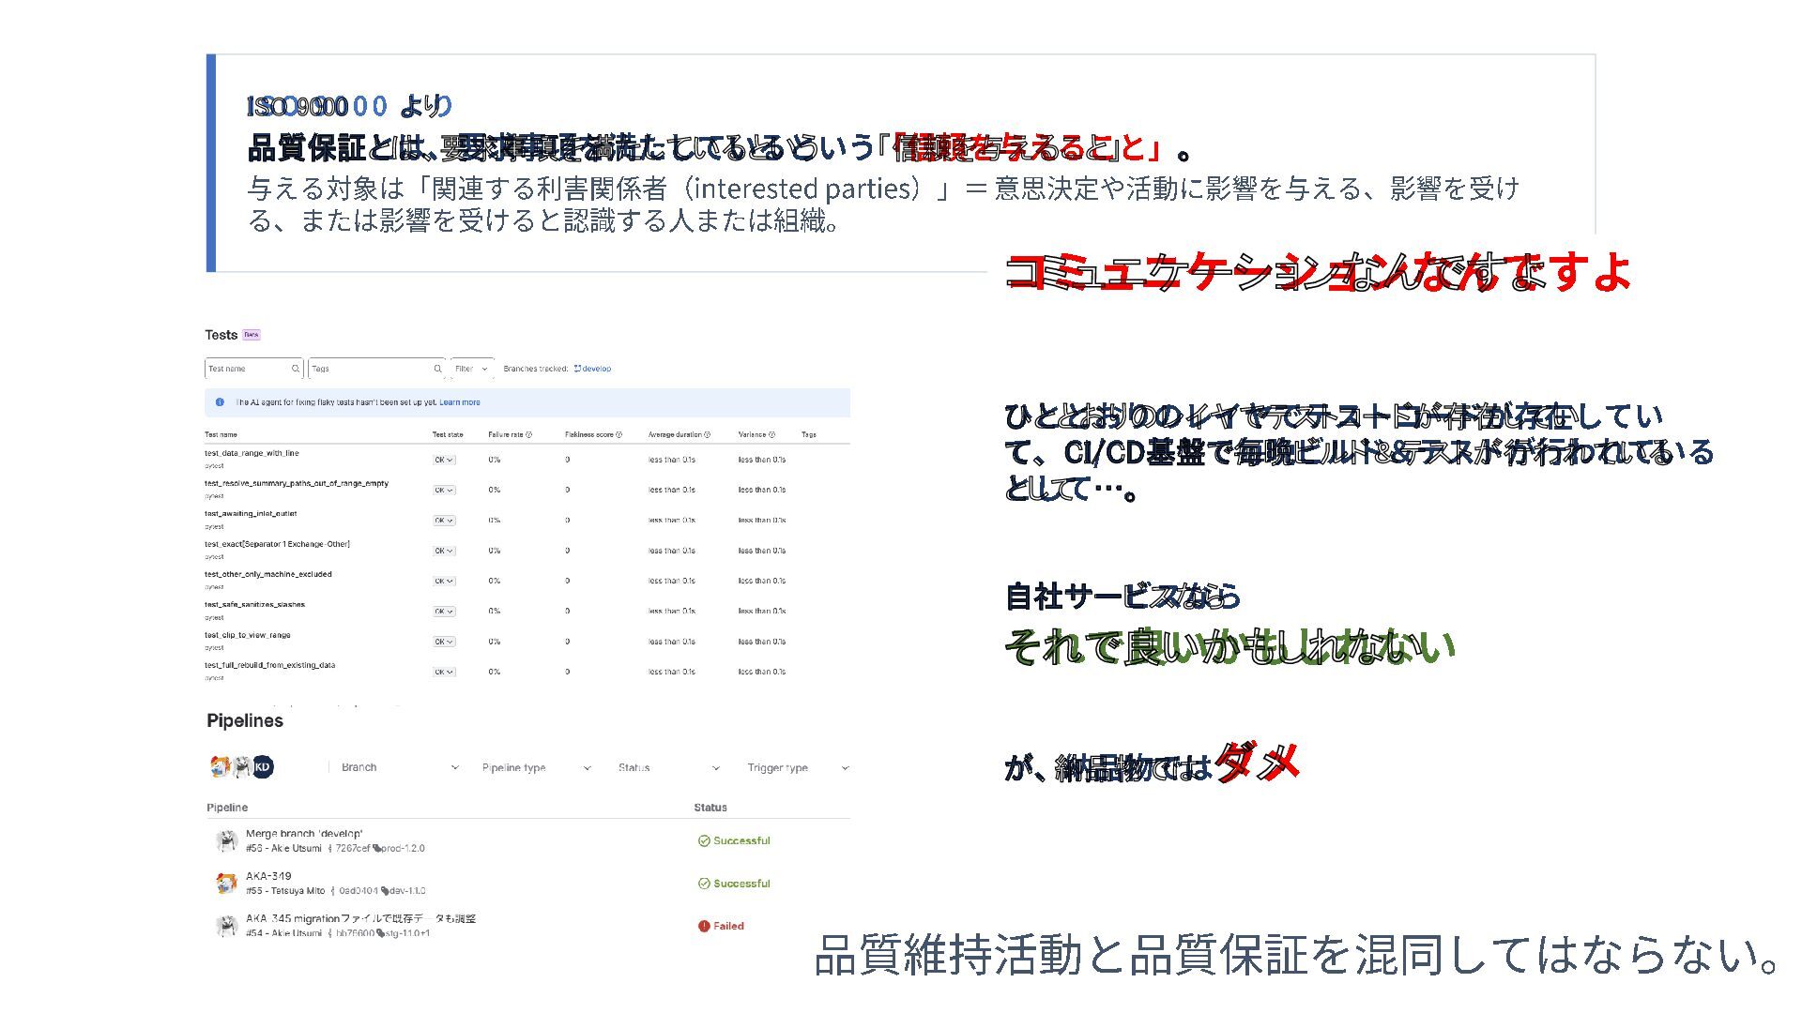Open OK state dropdown for test_data_range_with_line

point(444,461)
